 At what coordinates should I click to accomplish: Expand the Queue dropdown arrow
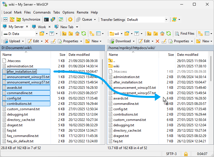pos(95,20)
